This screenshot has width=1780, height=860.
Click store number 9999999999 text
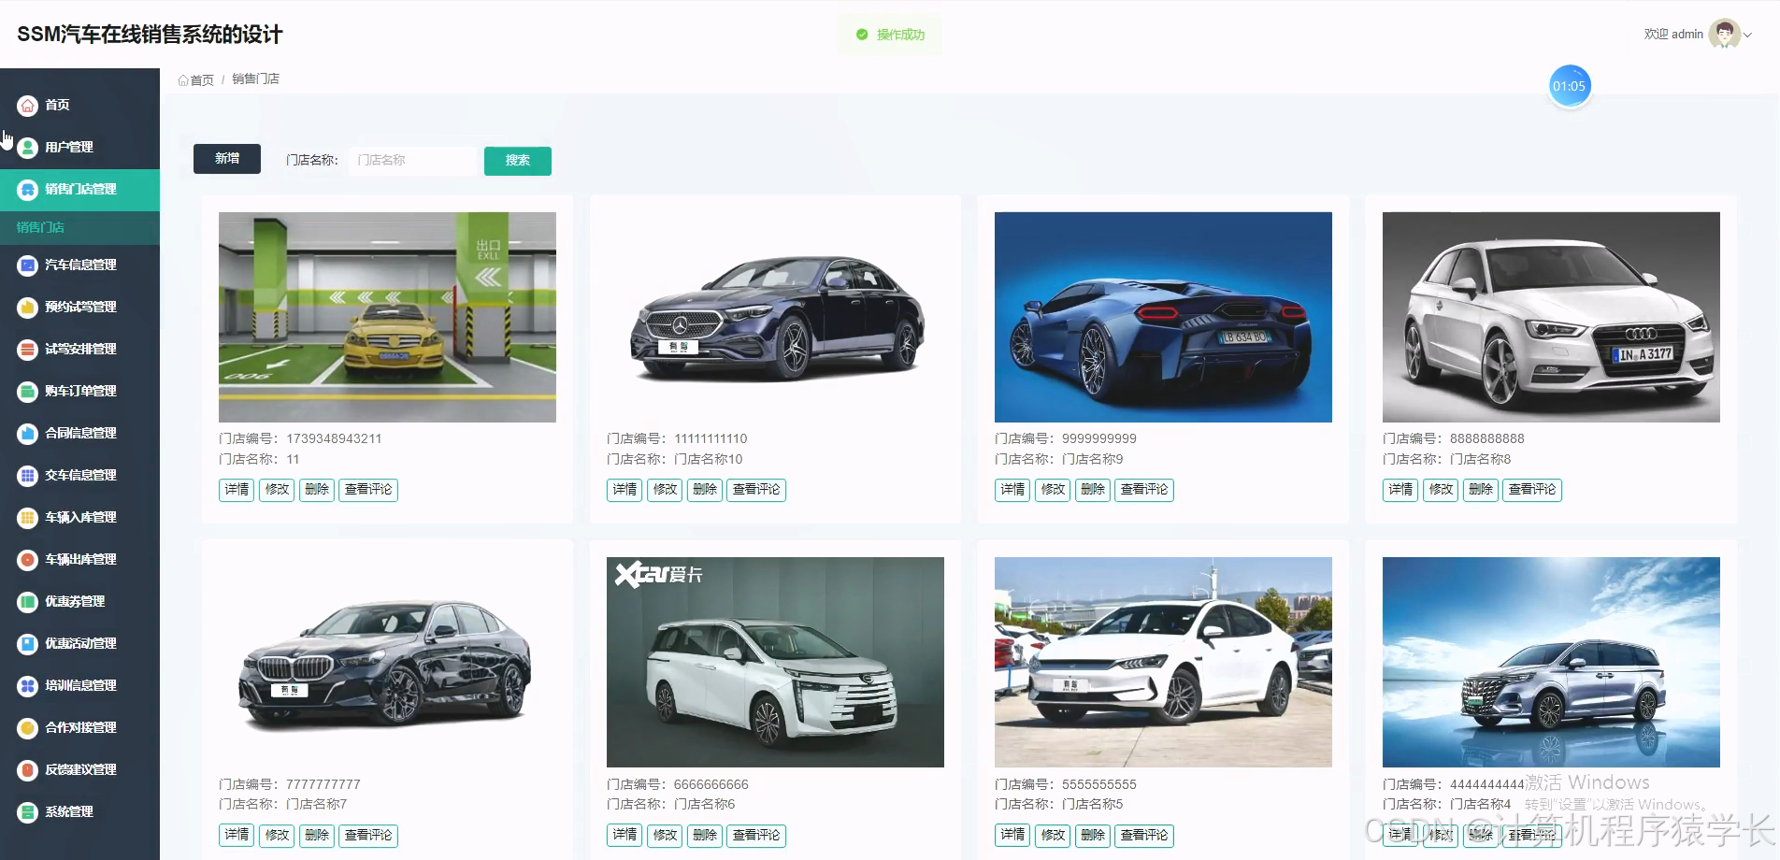coord(1099,439)
